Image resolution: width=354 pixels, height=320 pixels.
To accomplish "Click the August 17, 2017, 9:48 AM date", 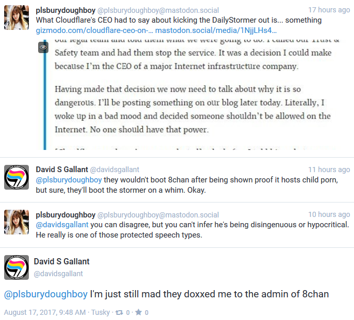I will (x=45, y=312).
